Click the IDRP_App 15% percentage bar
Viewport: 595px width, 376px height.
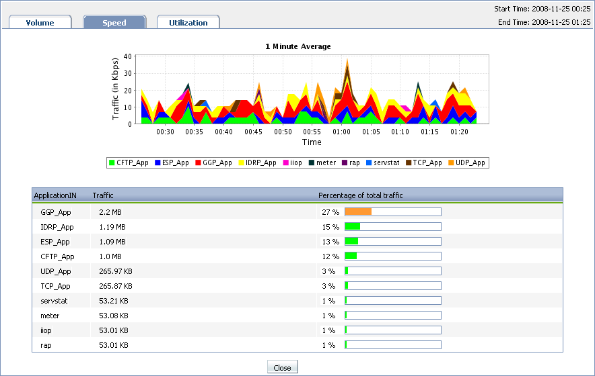pos(392,226)
